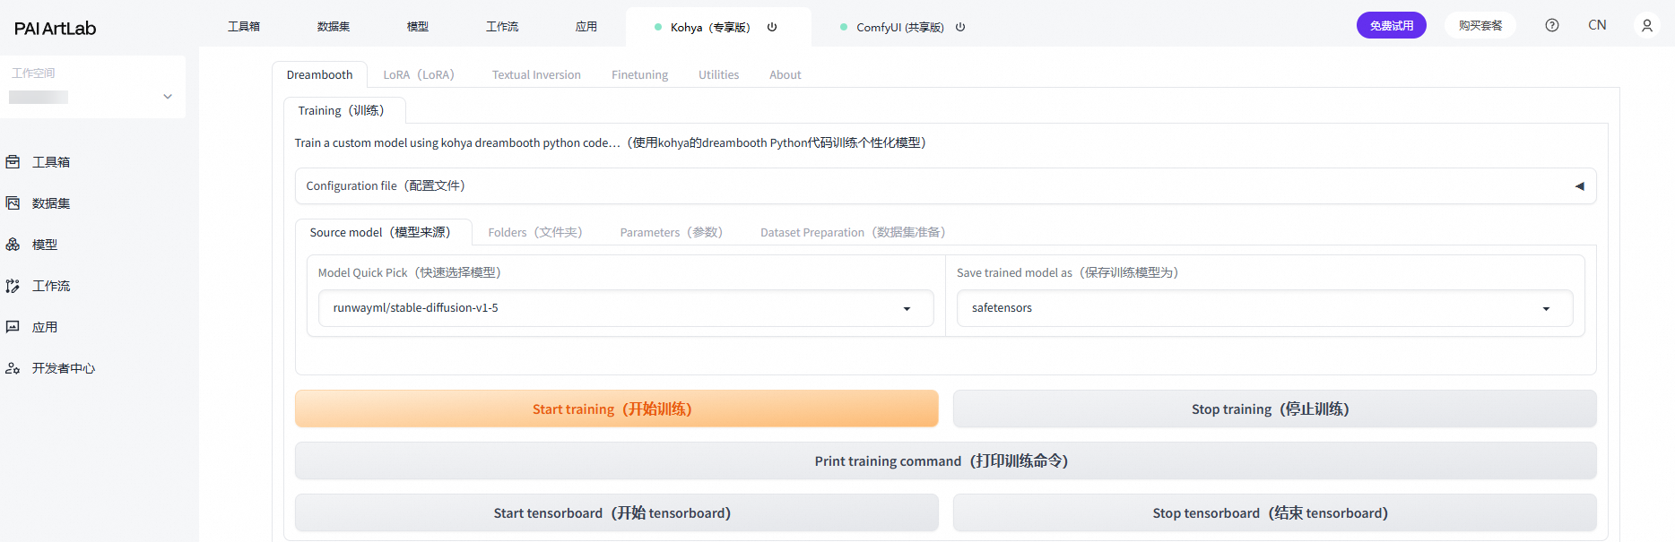Click the power icon next to Kohya tab
The width and height of the screenshot is (1675, 542).
pyautogui.click(x=772, y=27)
